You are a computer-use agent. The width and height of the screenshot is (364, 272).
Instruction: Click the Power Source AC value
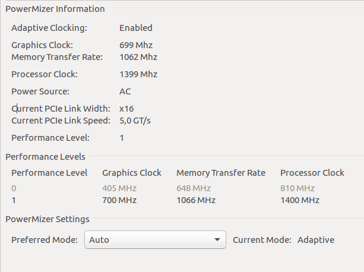125,91
